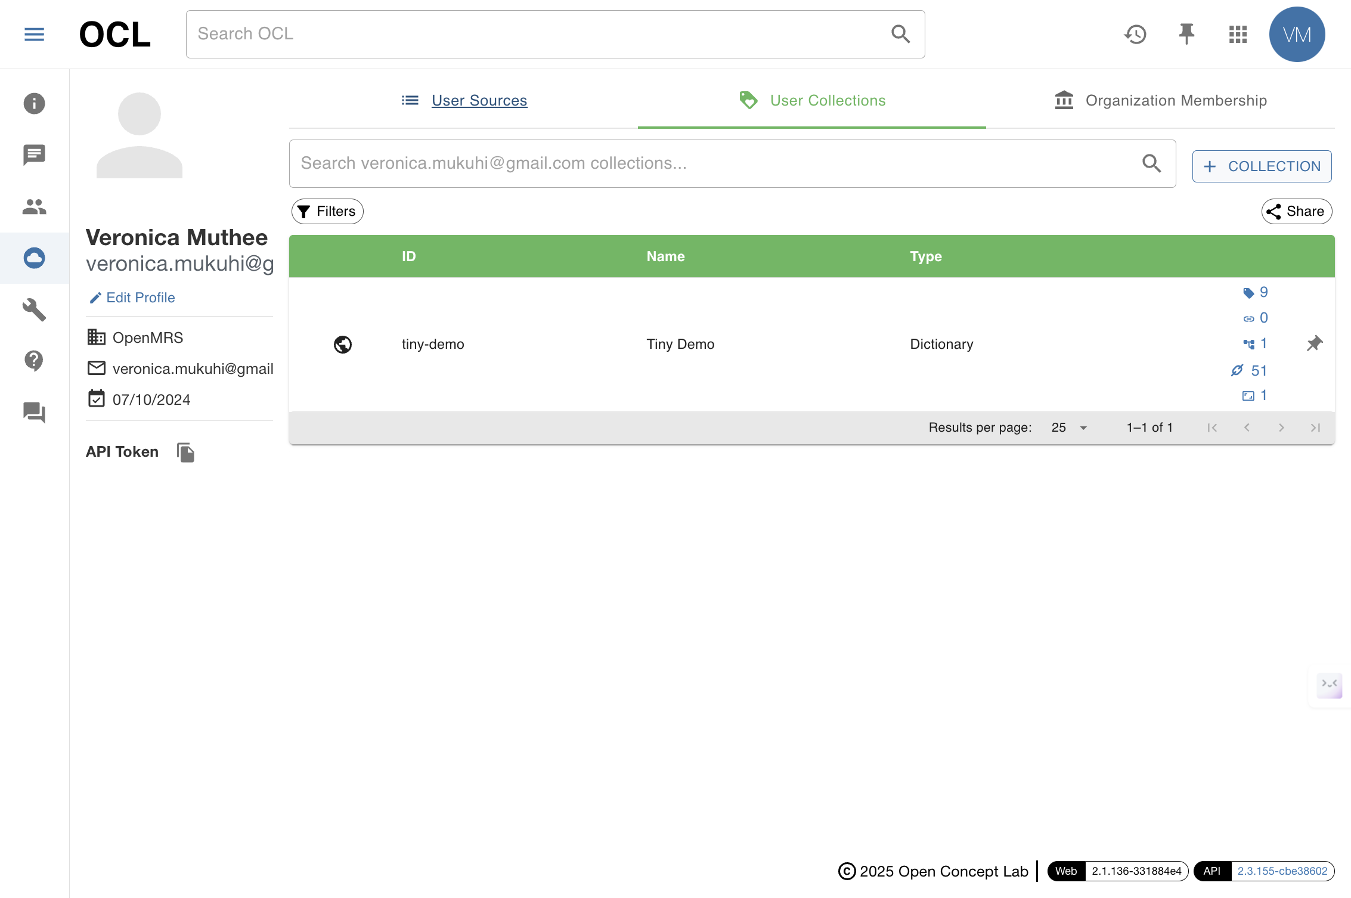Click the magnifier in Search OCL bar
Image resolution: width=1351 pixels, height=898 pixels.
pos(900,34)
